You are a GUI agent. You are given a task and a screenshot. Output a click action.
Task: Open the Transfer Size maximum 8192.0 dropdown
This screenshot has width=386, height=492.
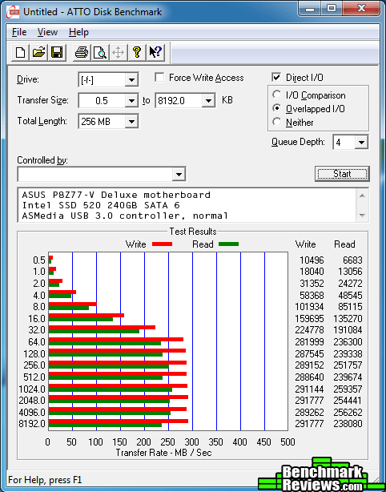click(x=208, y=101)
